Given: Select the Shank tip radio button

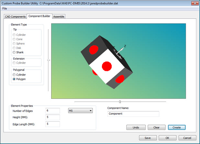Looking at the screenshot, I should pyautogui.click(x=14, y=52).
